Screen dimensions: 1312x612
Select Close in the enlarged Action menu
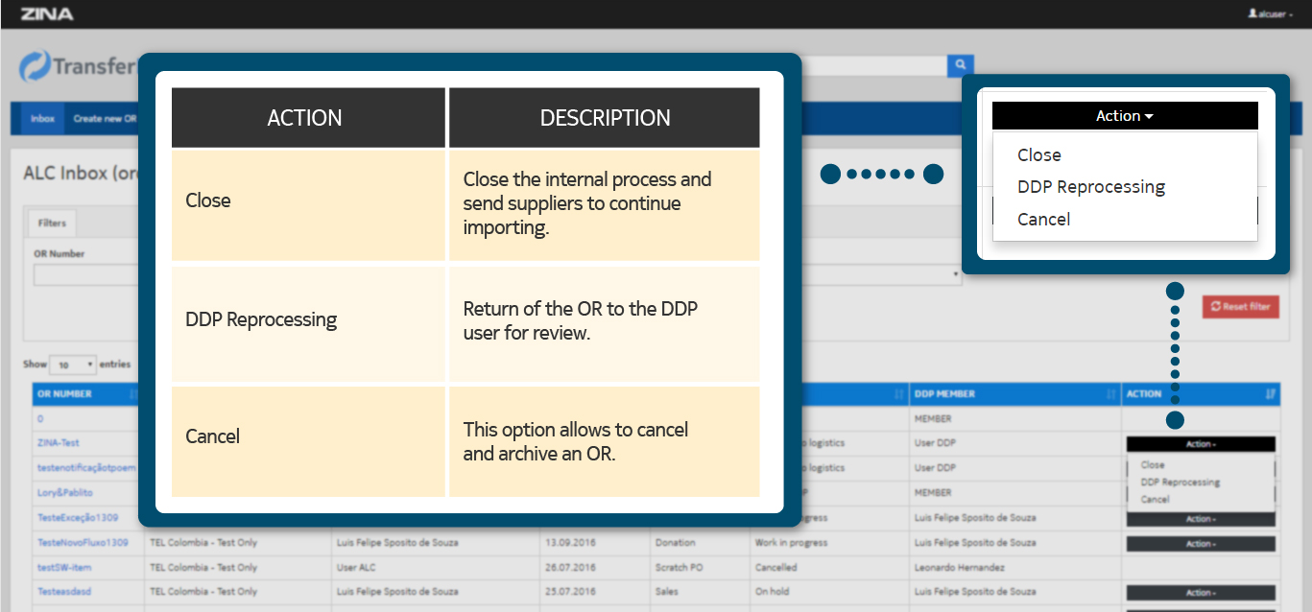coord(1039,155)
